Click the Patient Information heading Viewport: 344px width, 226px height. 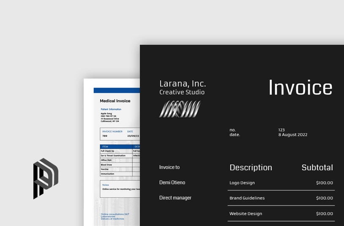[111, 109]
